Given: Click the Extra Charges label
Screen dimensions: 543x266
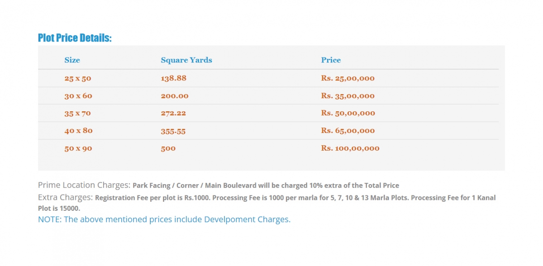Looking at the screenshot, I should click(66, 198).
